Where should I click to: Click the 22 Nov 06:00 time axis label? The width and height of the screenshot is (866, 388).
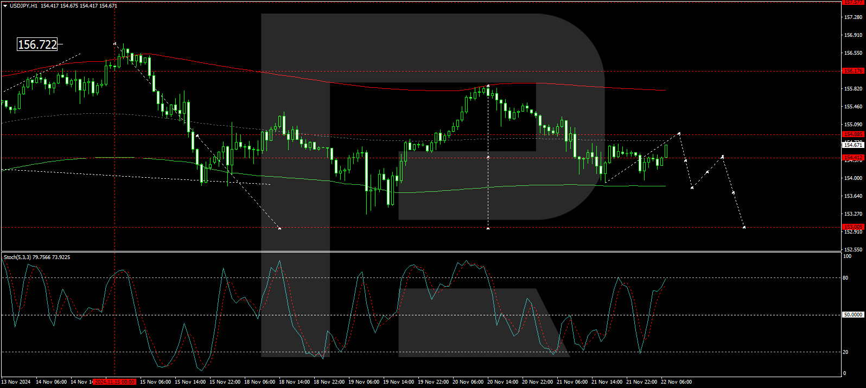676,382
